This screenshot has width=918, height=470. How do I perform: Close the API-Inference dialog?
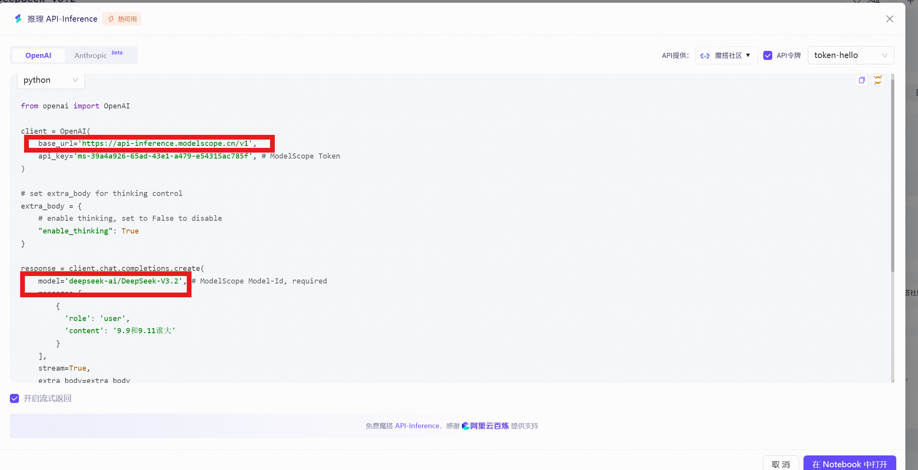[x=889, y=19]
